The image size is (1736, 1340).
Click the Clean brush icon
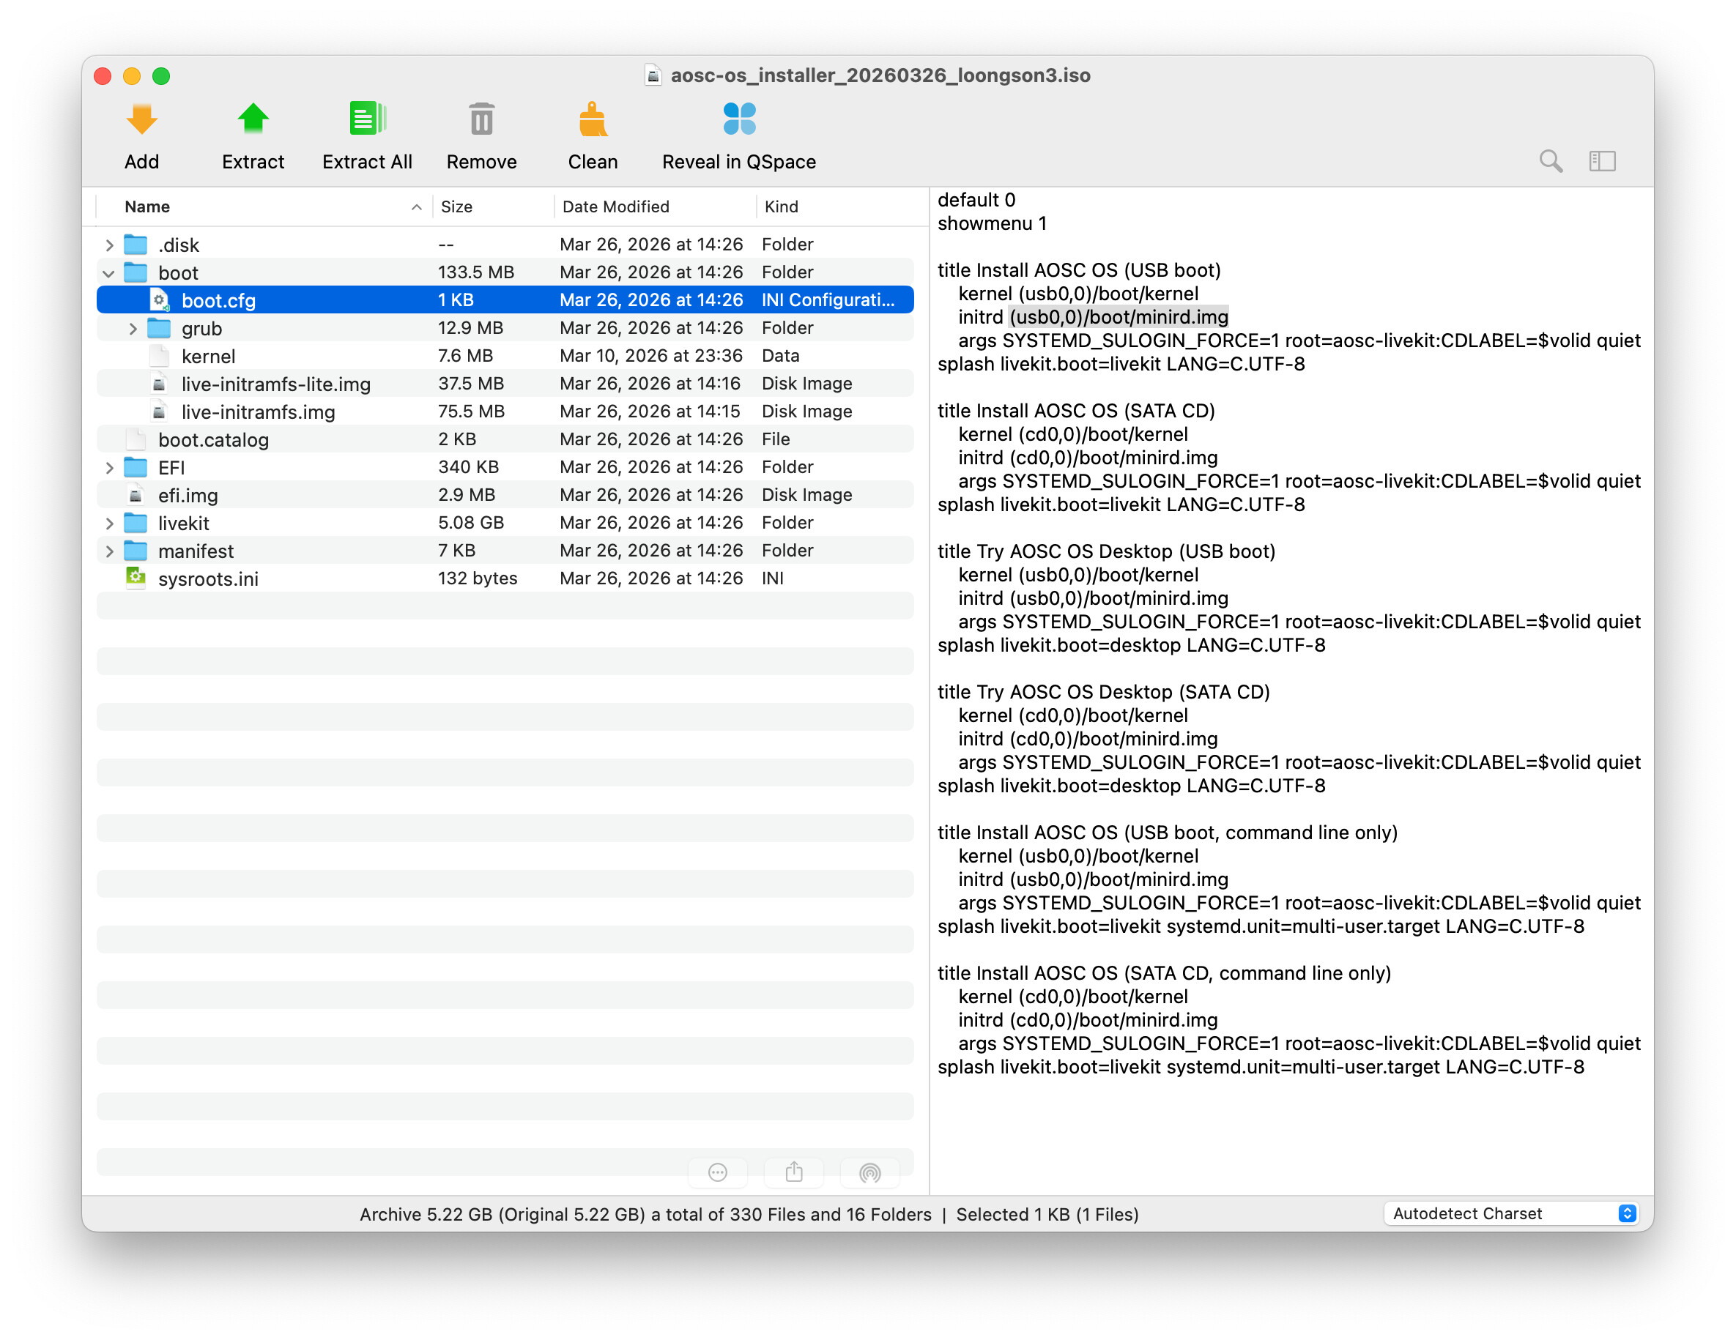point(592,120)
